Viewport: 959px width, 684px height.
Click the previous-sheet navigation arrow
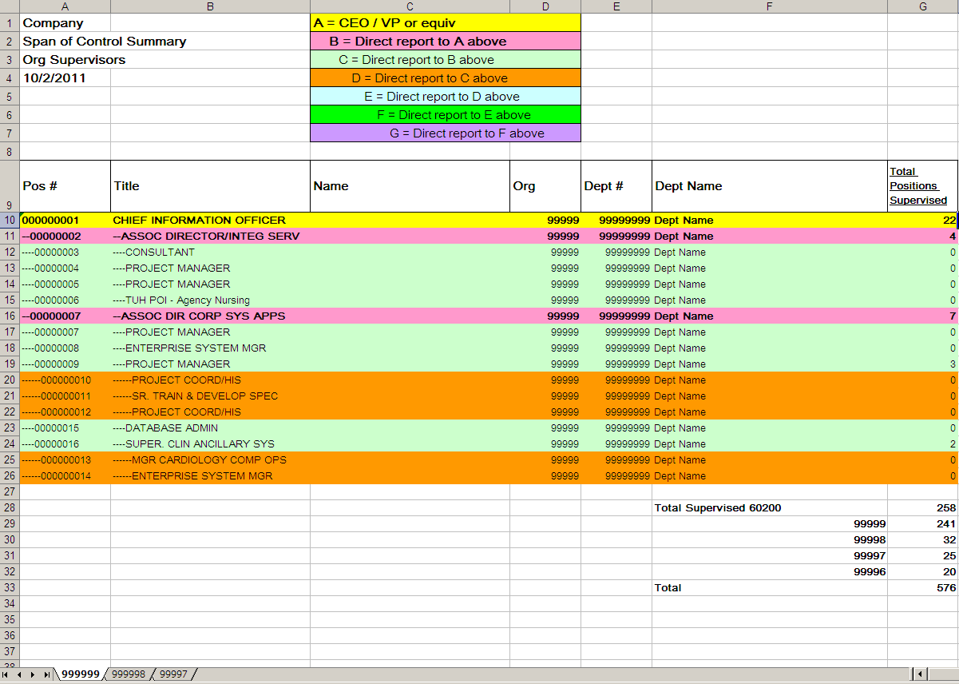tap(19, 674)
